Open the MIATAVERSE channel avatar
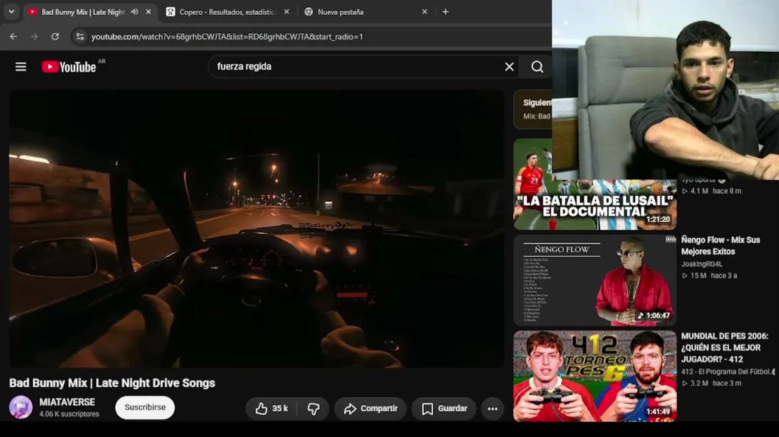779x437 pixels. [21, 407]
